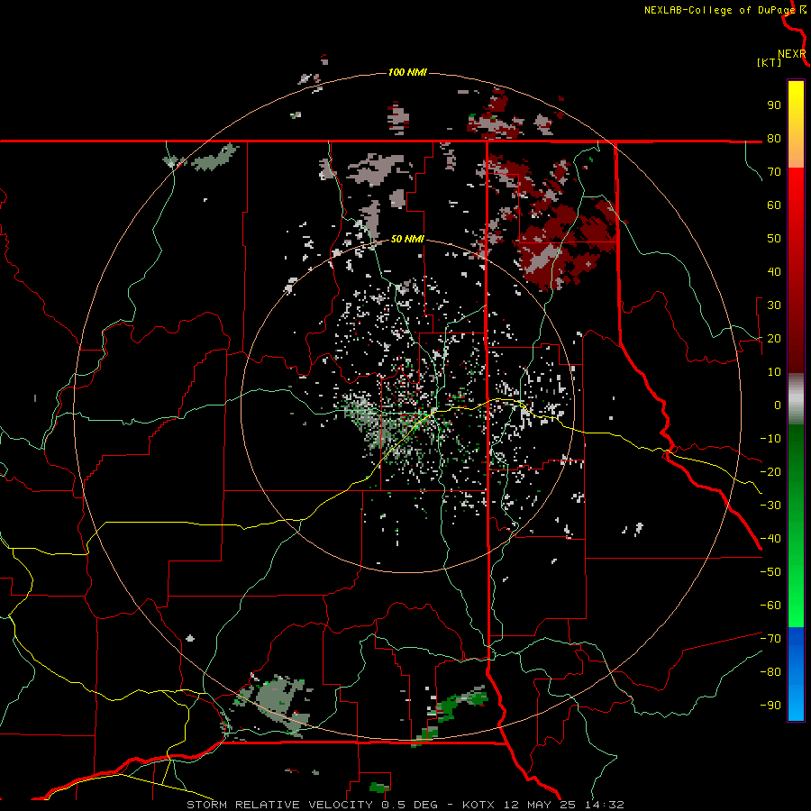The height and width of the screenshot is (811, 811).
Task: Click the "-10" scale value
Action: pos(770,439)
